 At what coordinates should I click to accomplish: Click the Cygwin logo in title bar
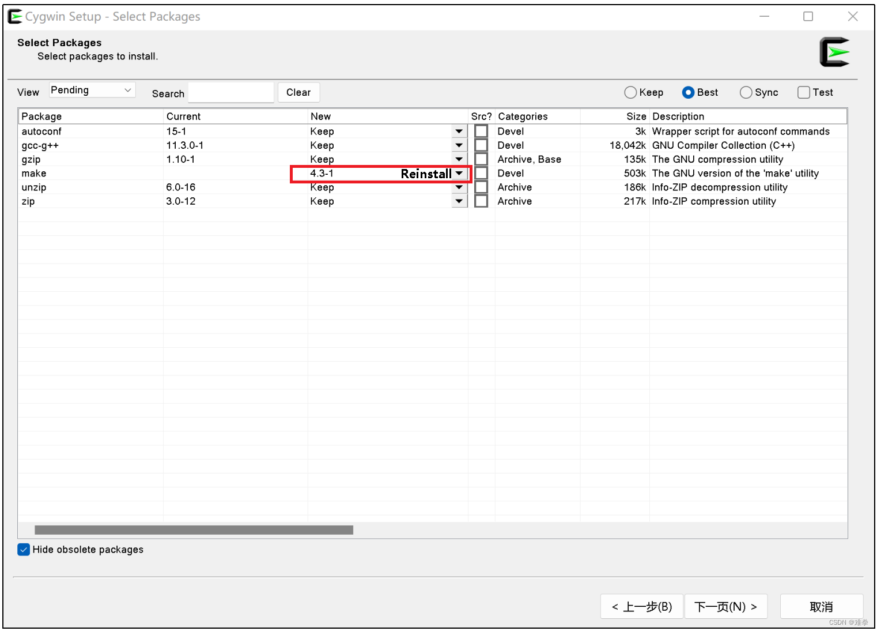click(15, 16)
